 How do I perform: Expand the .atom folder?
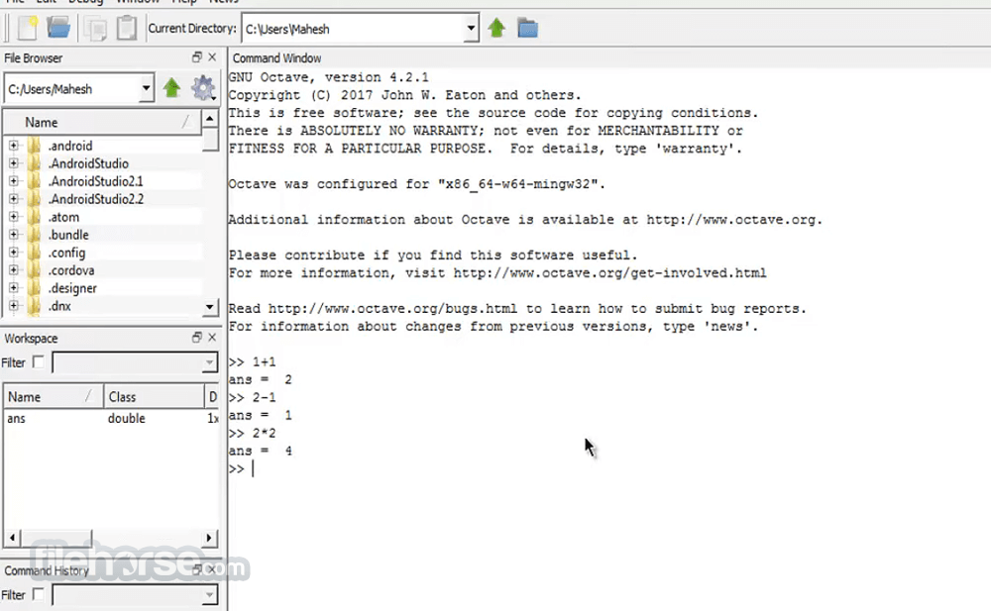click(13, 217)
